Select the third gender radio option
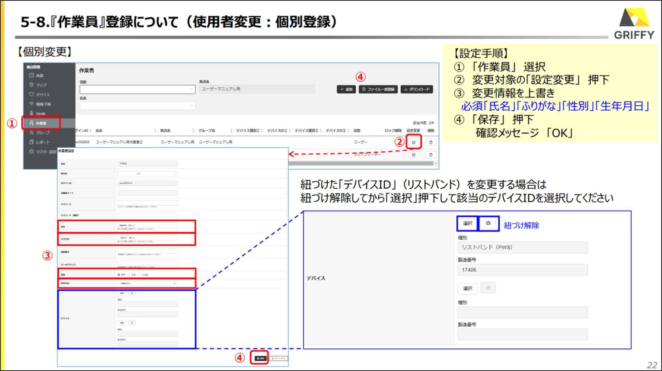The width and height of the screenshot is (662, 371). pos(139,275)
